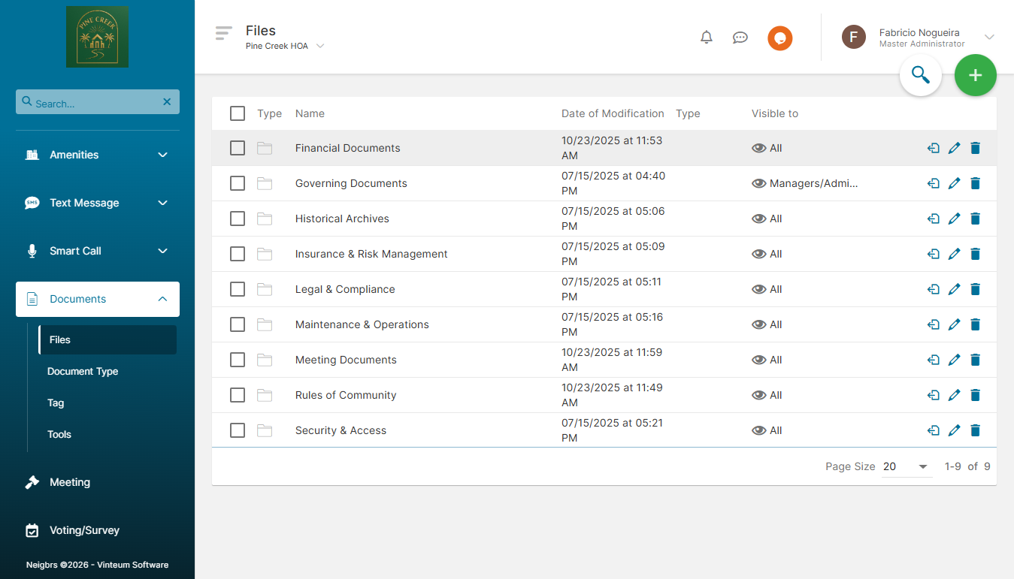The image size is (1014, 579).
Task: Open the Page Size dropdown
Action: coord(907,466)
